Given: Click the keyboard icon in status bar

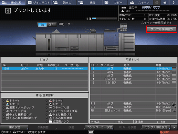Looking at the screenshot, I should coord(91,132).
